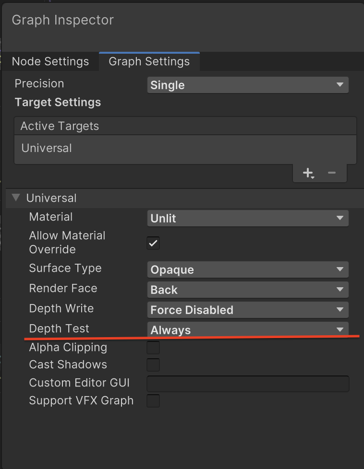Click the Depth Test dropdown arrow icon
This screenshot has height=469, width=364.
(x=342, y=330)
